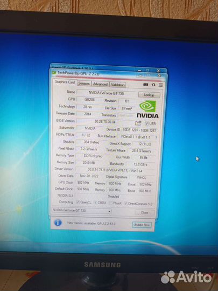
Task: Click the Default Clock value 902 MHz
Action: click(83, 189)
